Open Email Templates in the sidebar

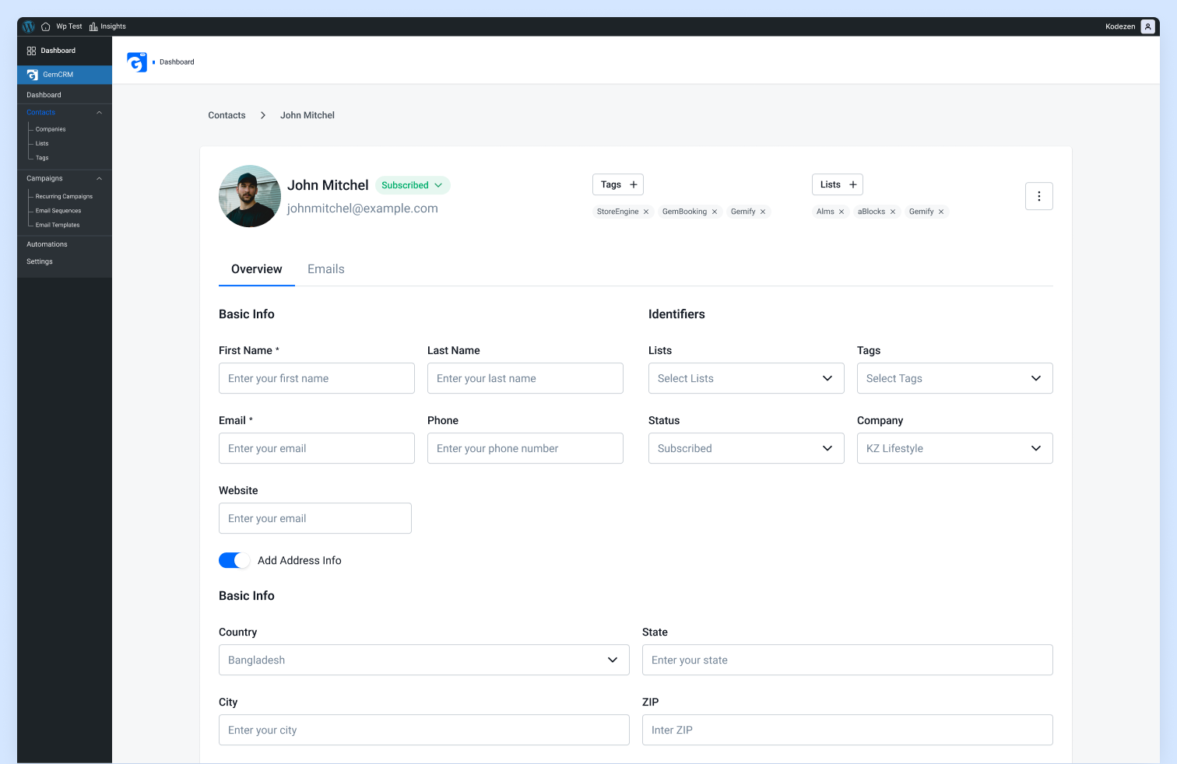pos(57,225)
